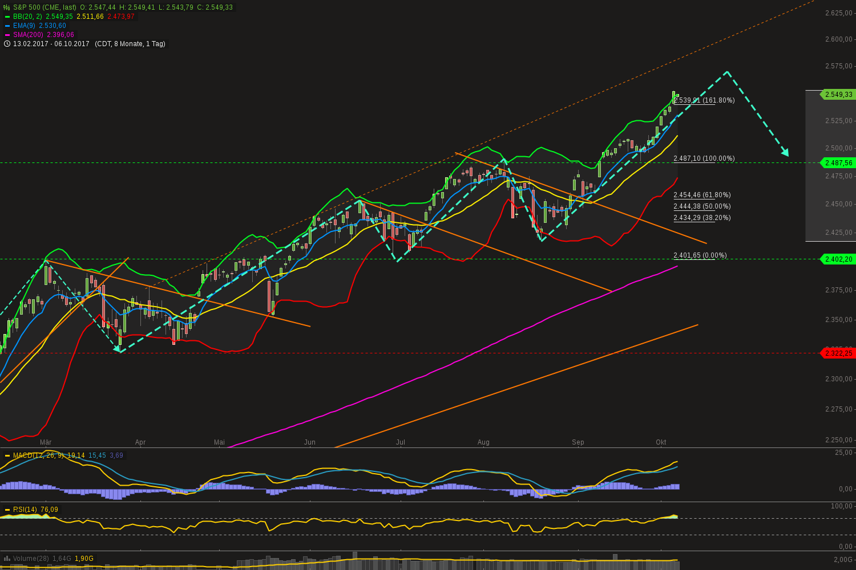Click the MACD signal value 15,45
This screenshot has height=570, width=856.
(x=97, y=455)
